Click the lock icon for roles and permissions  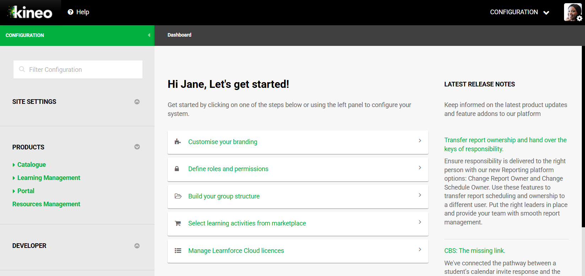pyautogui.click(x=177, y=169)
